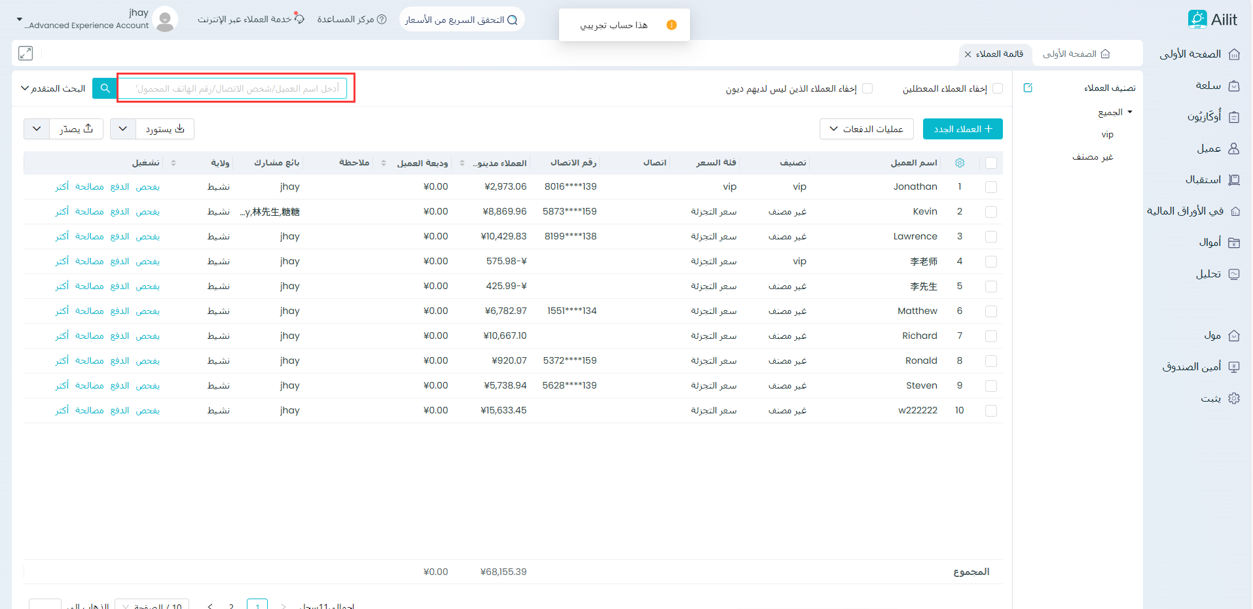Click the teal search magnifier button

[105, 88]
